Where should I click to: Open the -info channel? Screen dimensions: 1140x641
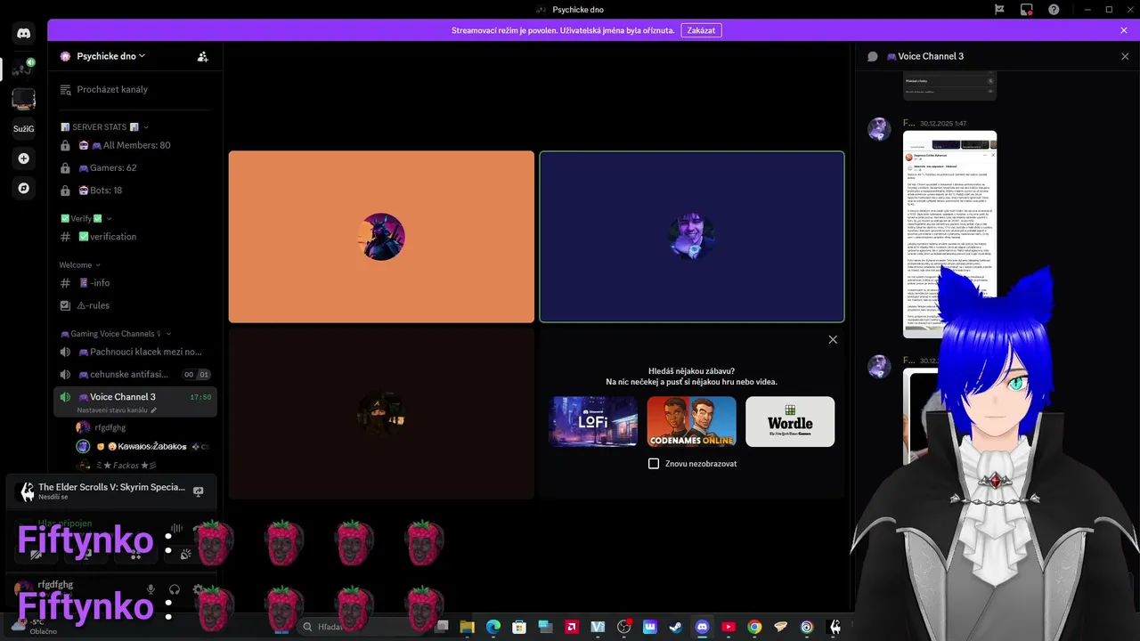click(134, 283)
